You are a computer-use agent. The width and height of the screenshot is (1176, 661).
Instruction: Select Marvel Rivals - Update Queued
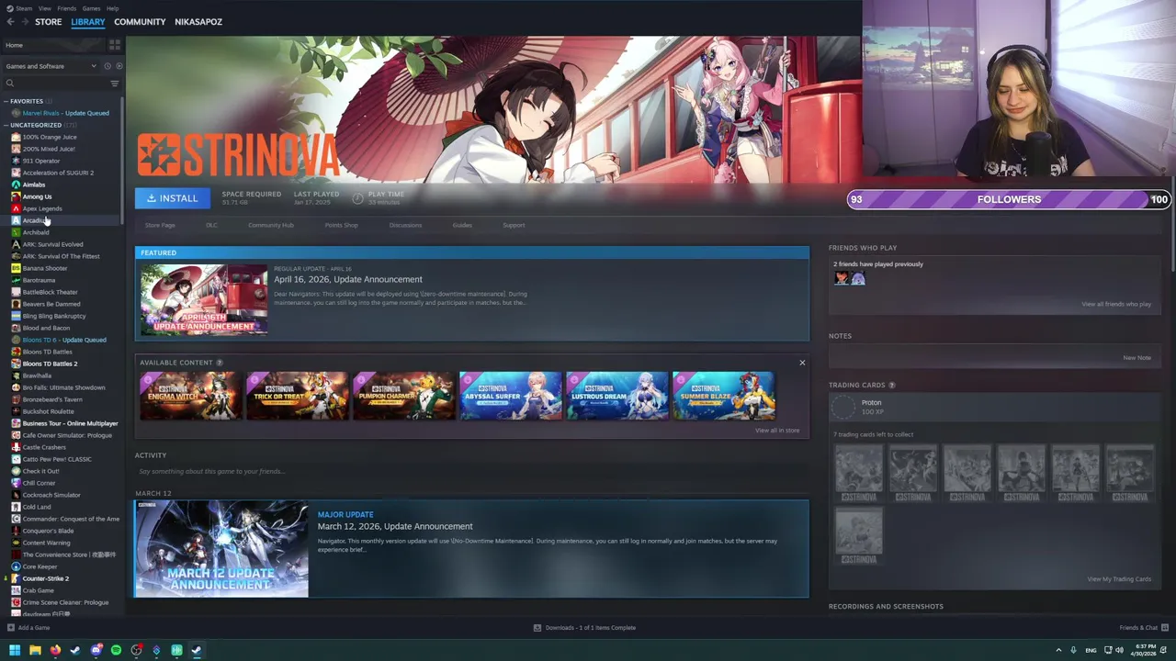65,113
